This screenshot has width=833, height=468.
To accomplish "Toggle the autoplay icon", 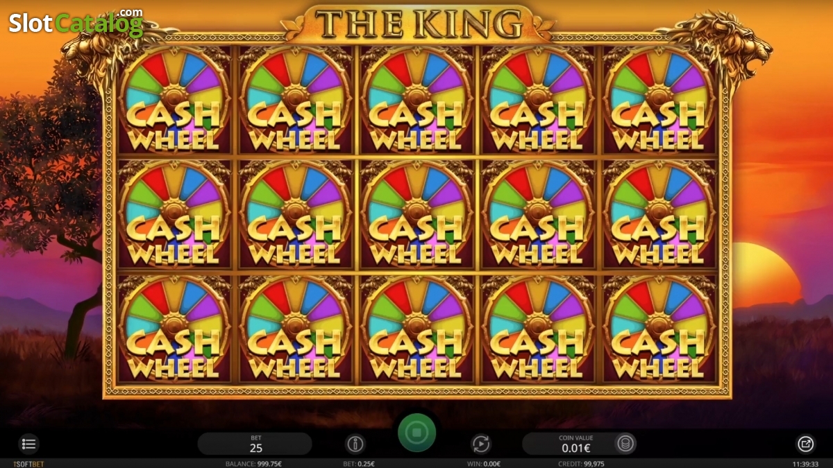I will click(x=480, y=444).
